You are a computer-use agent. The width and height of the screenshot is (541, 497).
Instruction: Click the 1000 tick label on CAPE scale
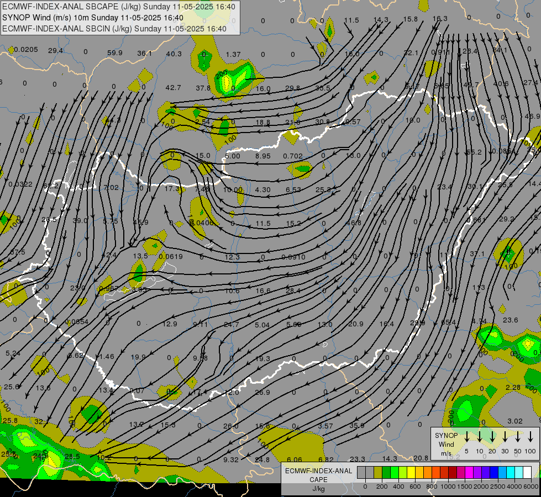pyautogui.click(x=448, y=487)
